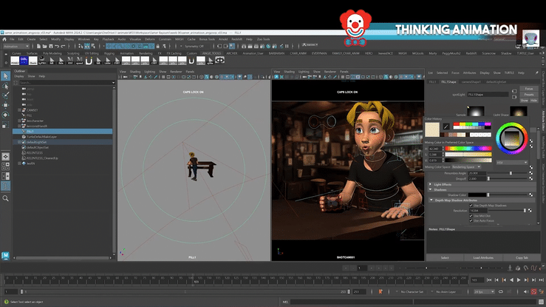Switch to the Rigging shelf tab
The width and height of the screenshot is (546, 307).
pos(109,53)
